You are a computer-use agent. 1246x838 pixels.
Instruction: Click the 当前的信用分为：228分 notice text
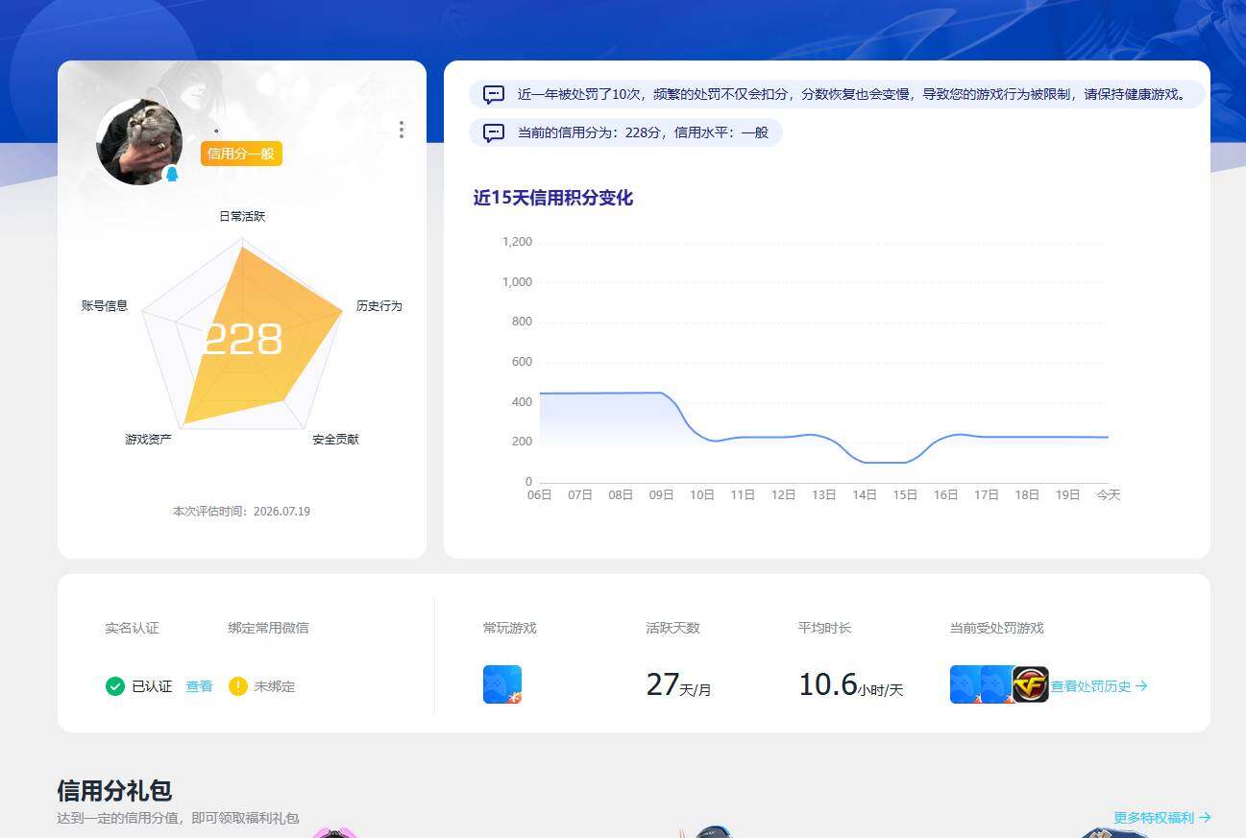coord(643,133)
